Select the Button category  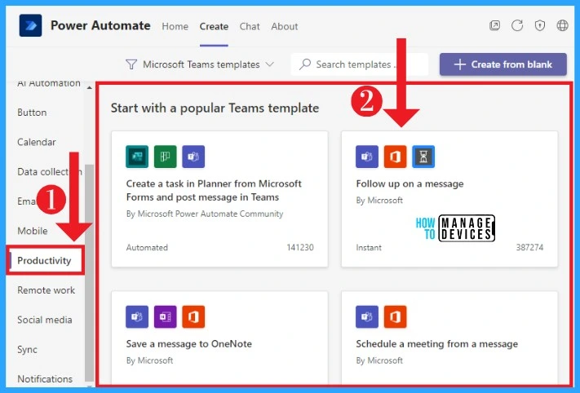32,113
